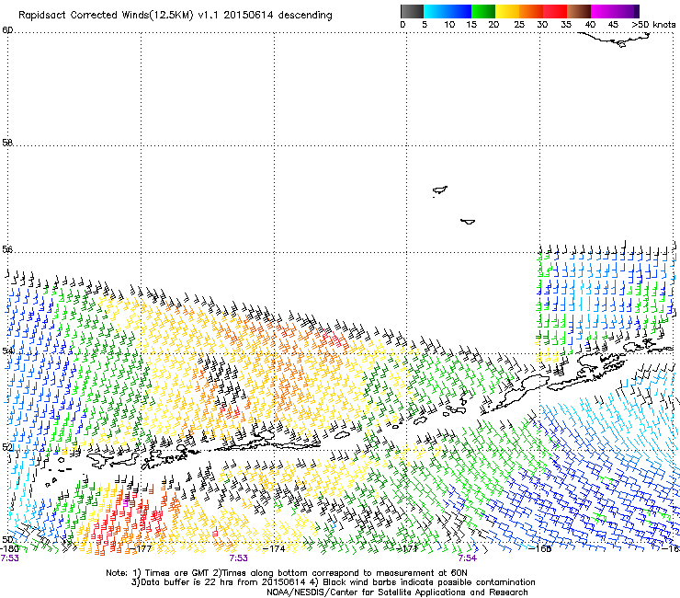Click the latitude label "54"
Image resolution: width=680 pixels, height=598 pixels.
tap(7, 351)
